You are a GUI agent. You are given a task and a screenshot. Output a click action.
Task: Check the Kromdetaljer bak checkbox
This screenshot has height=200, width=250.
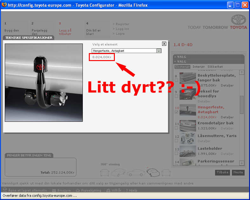click(176, 128)
